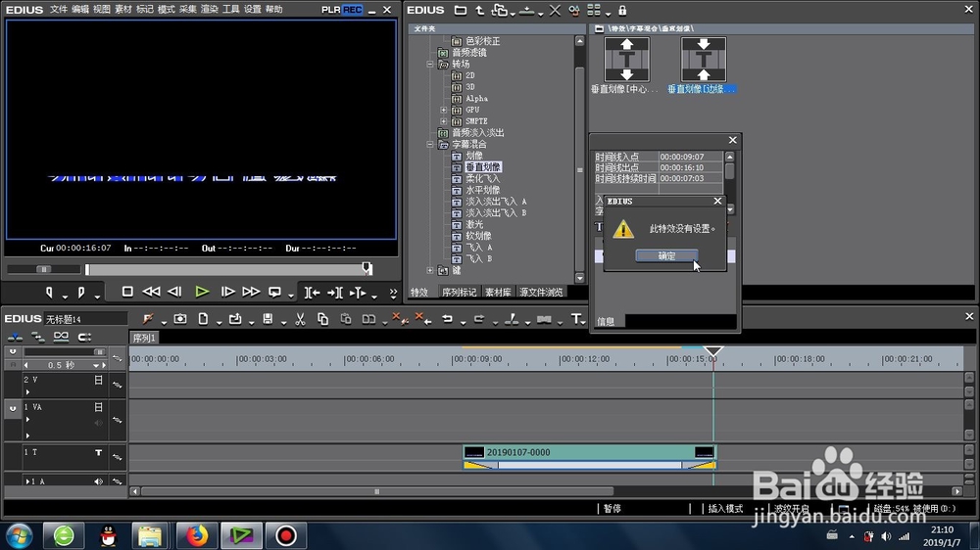Jump to the next edit point
980x550 pixels.
335,293
